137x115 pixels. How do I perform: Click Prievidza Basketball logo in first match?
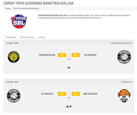[124, 57]
